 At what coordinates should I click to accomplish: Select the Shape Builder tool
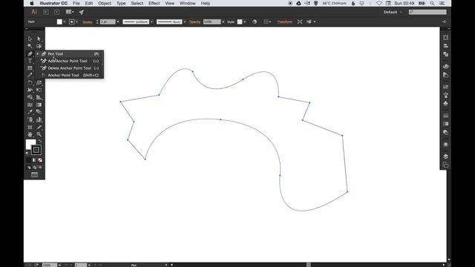(x=30, y=97)
